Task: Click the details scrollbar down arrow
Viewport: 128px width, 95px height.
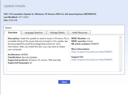Action: (120, 70)
